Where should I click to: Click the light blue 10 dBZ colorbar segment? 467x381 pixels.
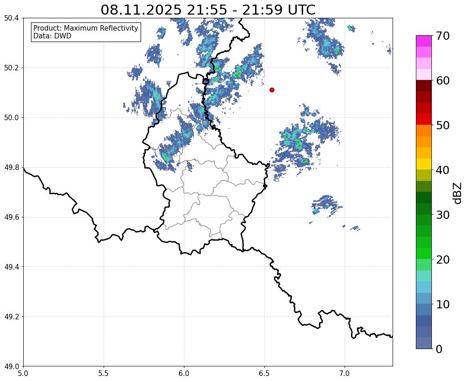pyautogui.click(x=424, y=298)
